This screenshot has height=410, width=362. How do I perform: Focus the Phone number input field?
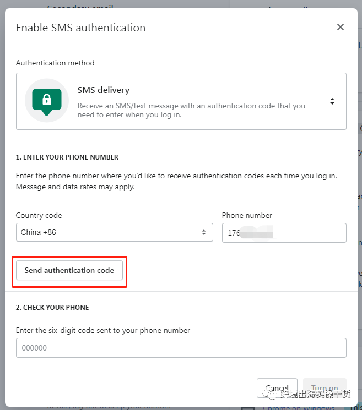[x=284, y=233]
